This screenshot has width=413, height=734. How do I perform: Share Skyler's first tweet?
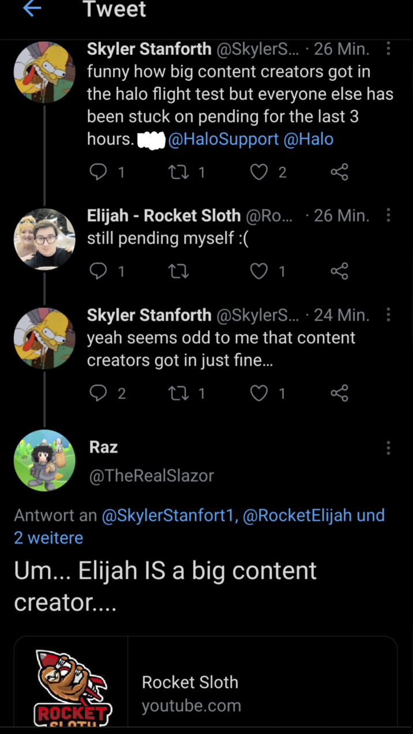tap(339, 171)
